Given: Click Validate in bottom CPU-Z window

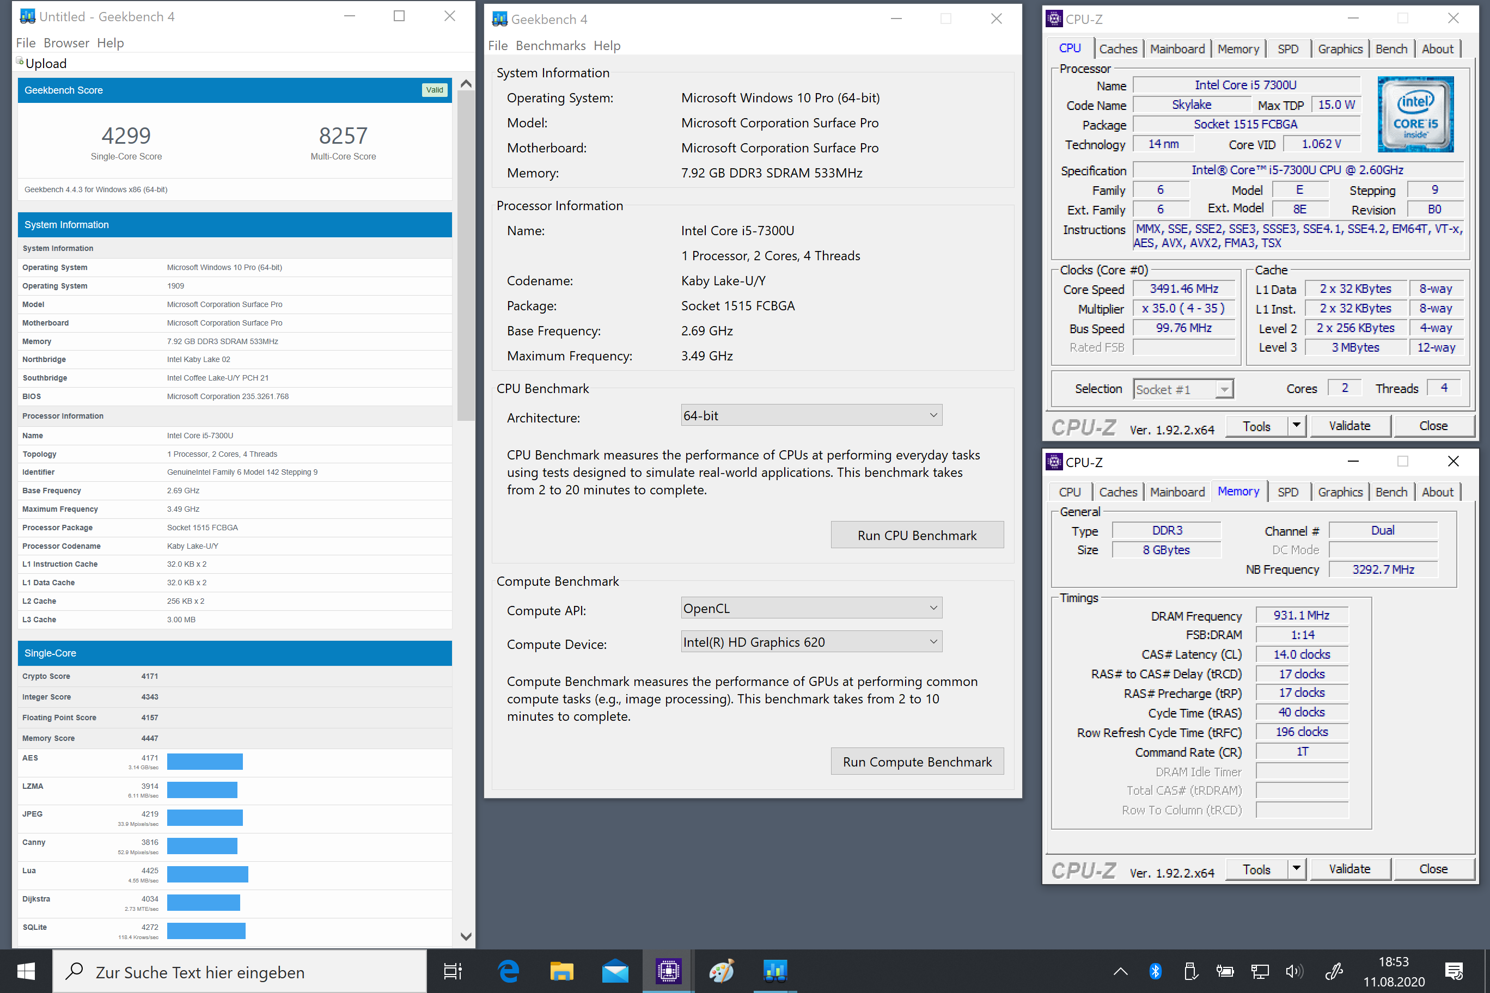Looking at the screenshot, I should [x=1349, y=869].
